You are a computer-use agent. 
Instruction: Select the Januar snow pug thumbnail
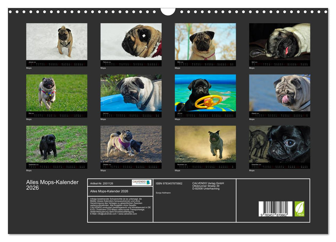coord(57,41)
